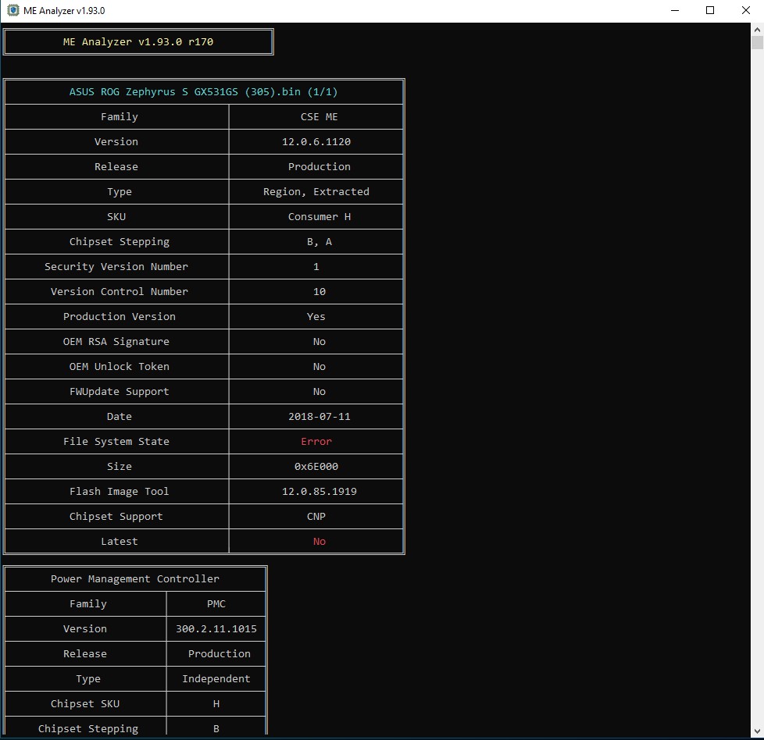Click the main table 'Production' release value

point(320,166)
